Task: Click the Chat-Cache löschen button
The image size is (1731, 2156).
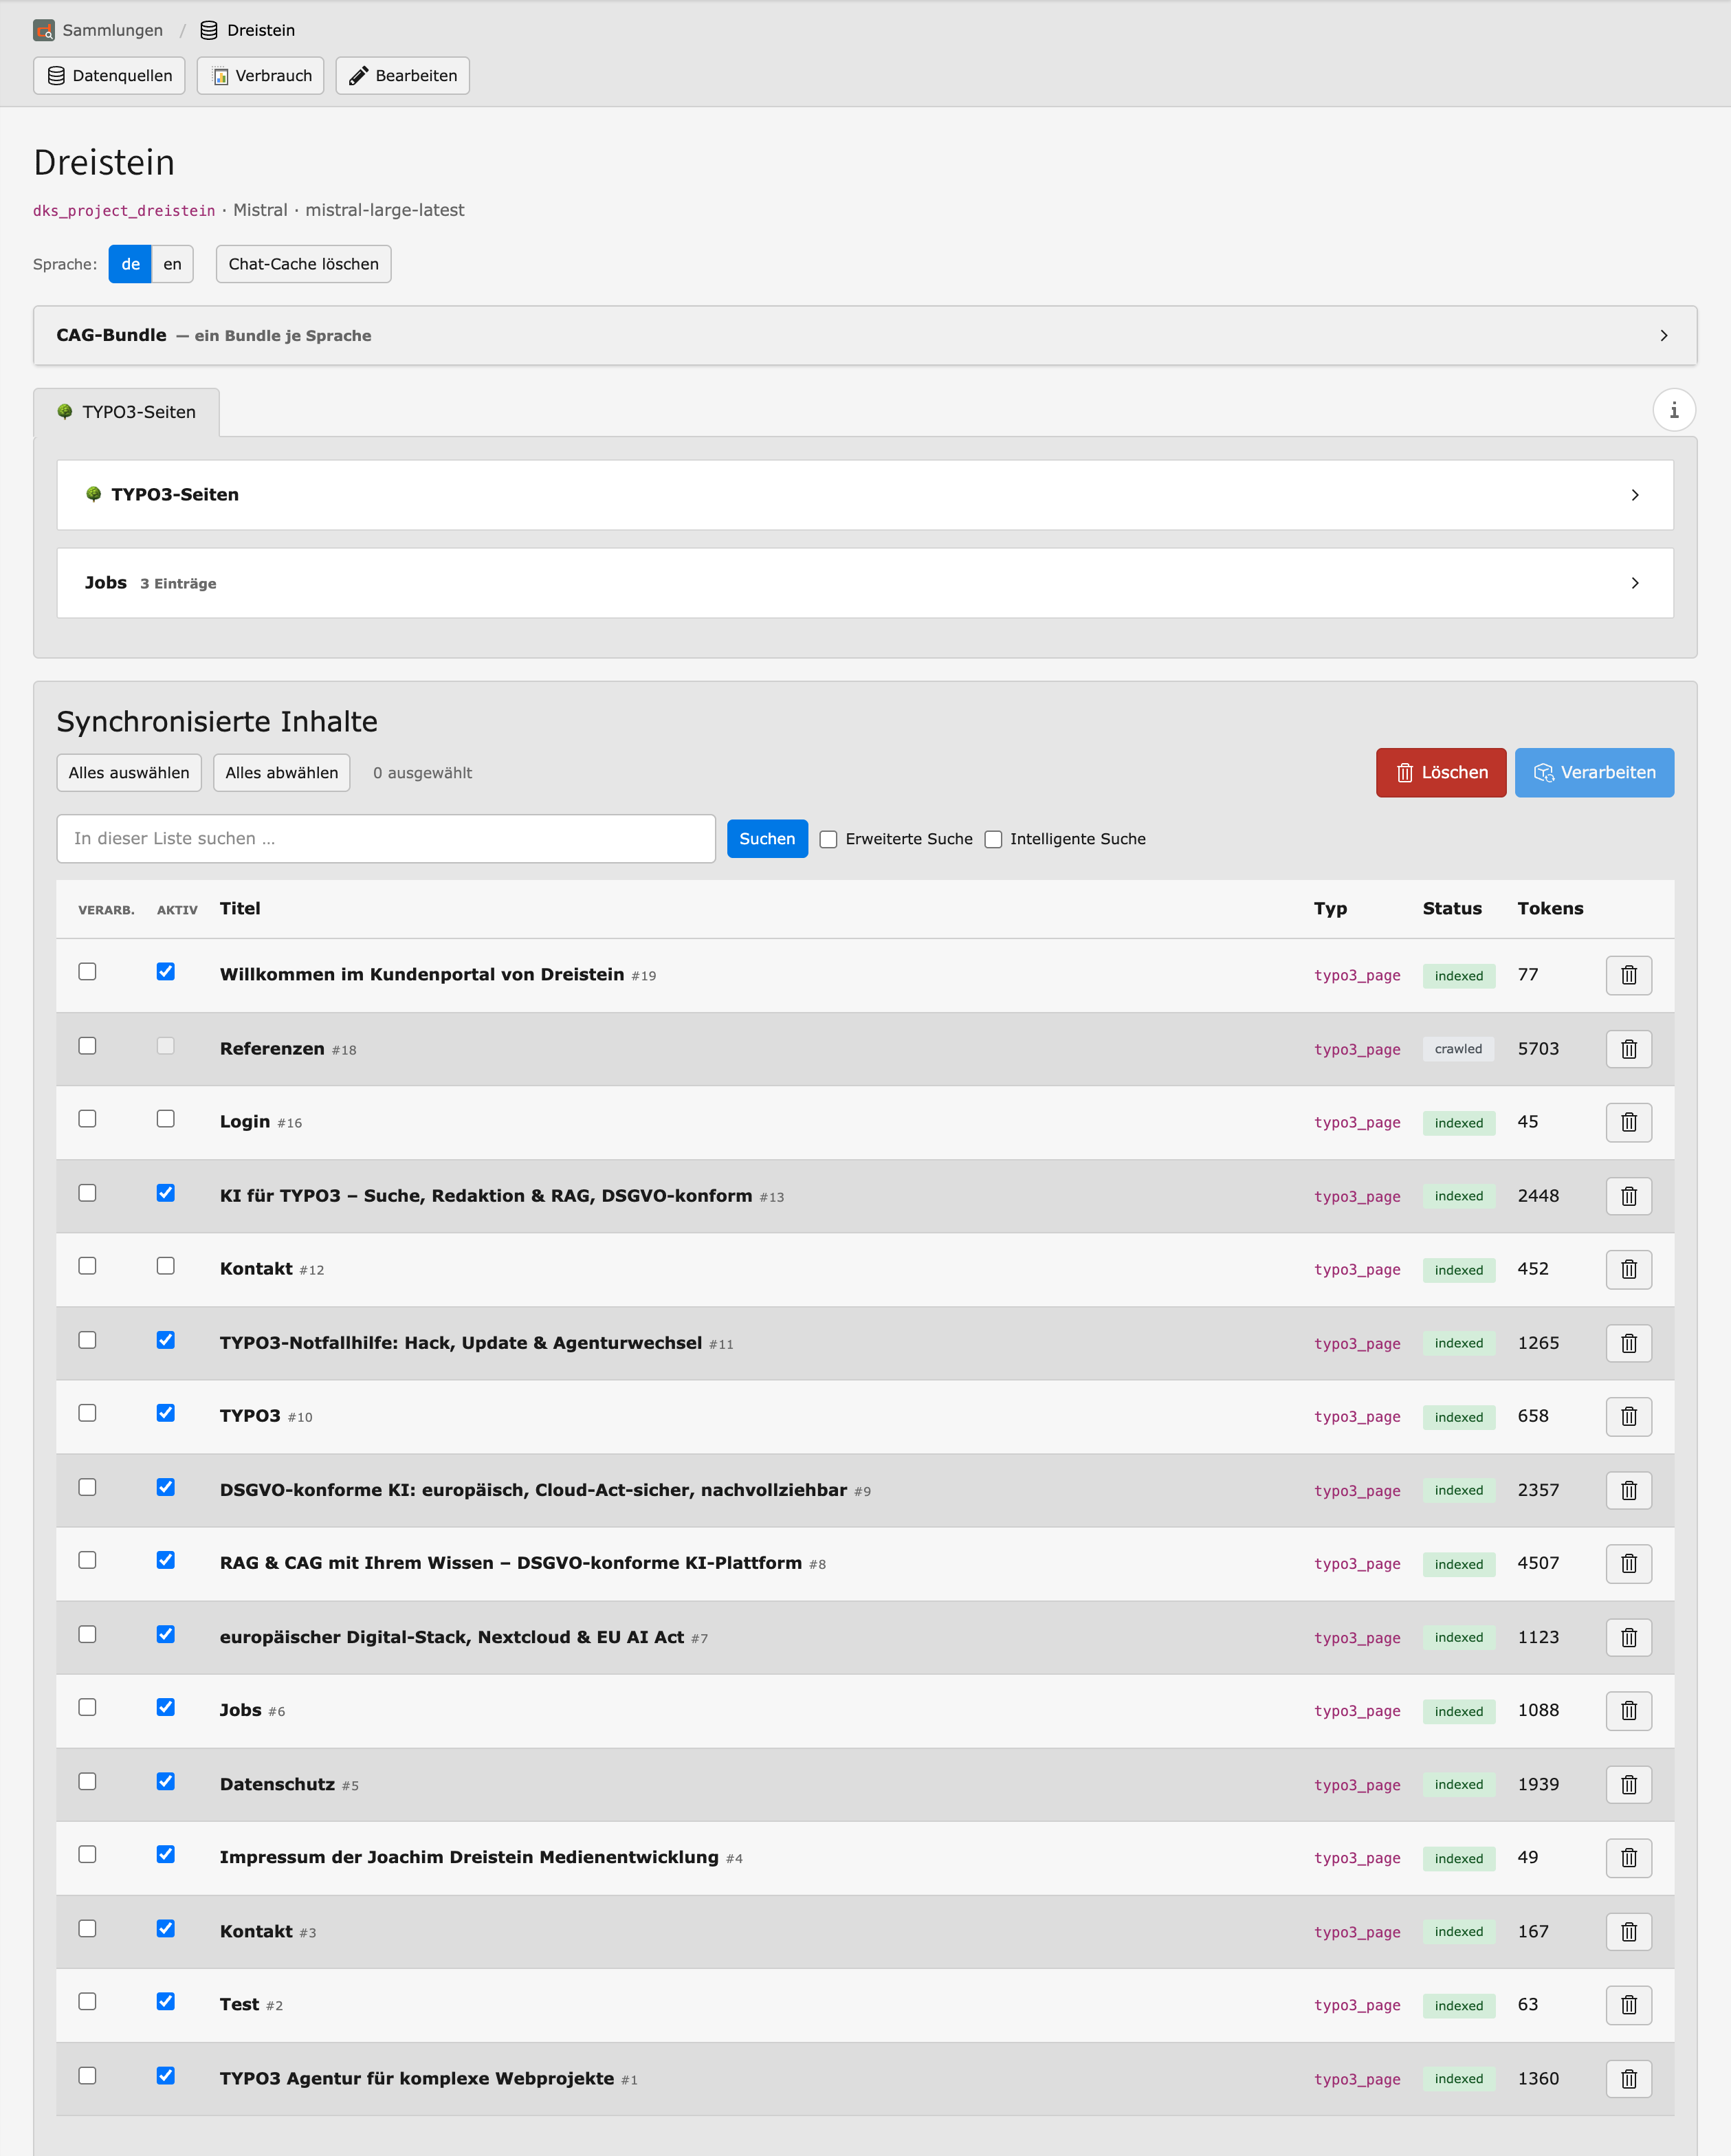Action: tap(303, 264)
